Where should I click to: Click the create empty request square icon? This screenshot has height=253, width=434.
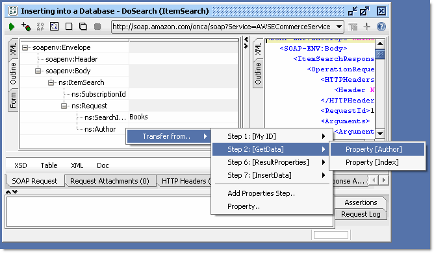[69, 27]
